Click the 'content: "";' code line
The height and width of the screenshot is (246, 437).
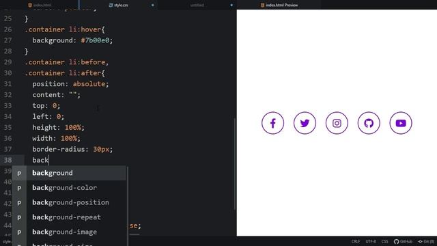coord(56,95)
